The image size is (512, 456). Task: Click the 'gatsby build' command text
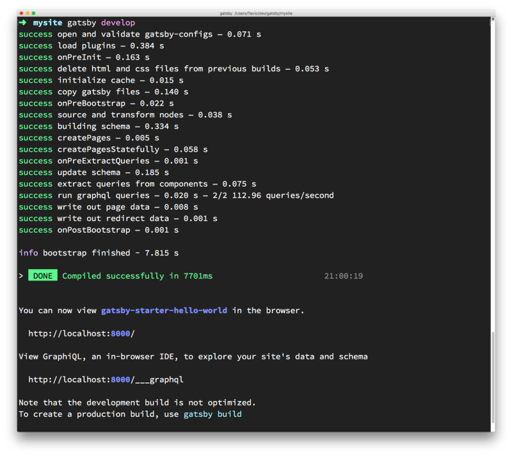click(x=212, y=414)
